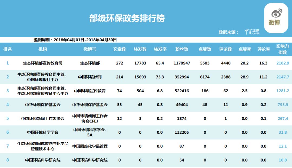The height and width of the screenshot is (168, 292).
Task: Click the follower count 49404
Action: coord(182,105)
